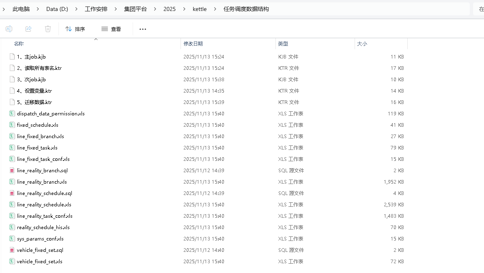Click spreadsheet icon of dispatch_data_permission.xls
Screen dimensions: 484x273
12,113
